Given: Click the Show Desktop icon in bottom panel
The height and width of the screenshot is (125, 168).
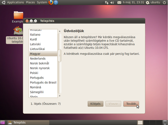Looking at the screenshot, I should click(x=3, y=122).
